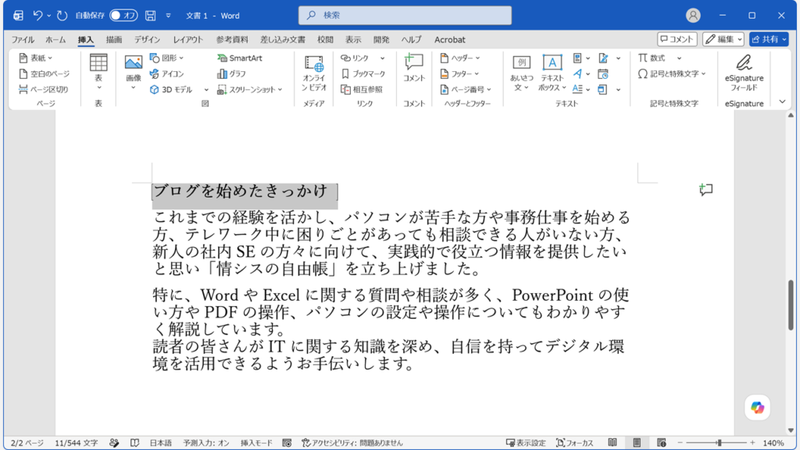Image resolution: width=800 pixels, height=450 pixels.
Task: Switch to the ホーム tab
Action: tap(55, 39)
